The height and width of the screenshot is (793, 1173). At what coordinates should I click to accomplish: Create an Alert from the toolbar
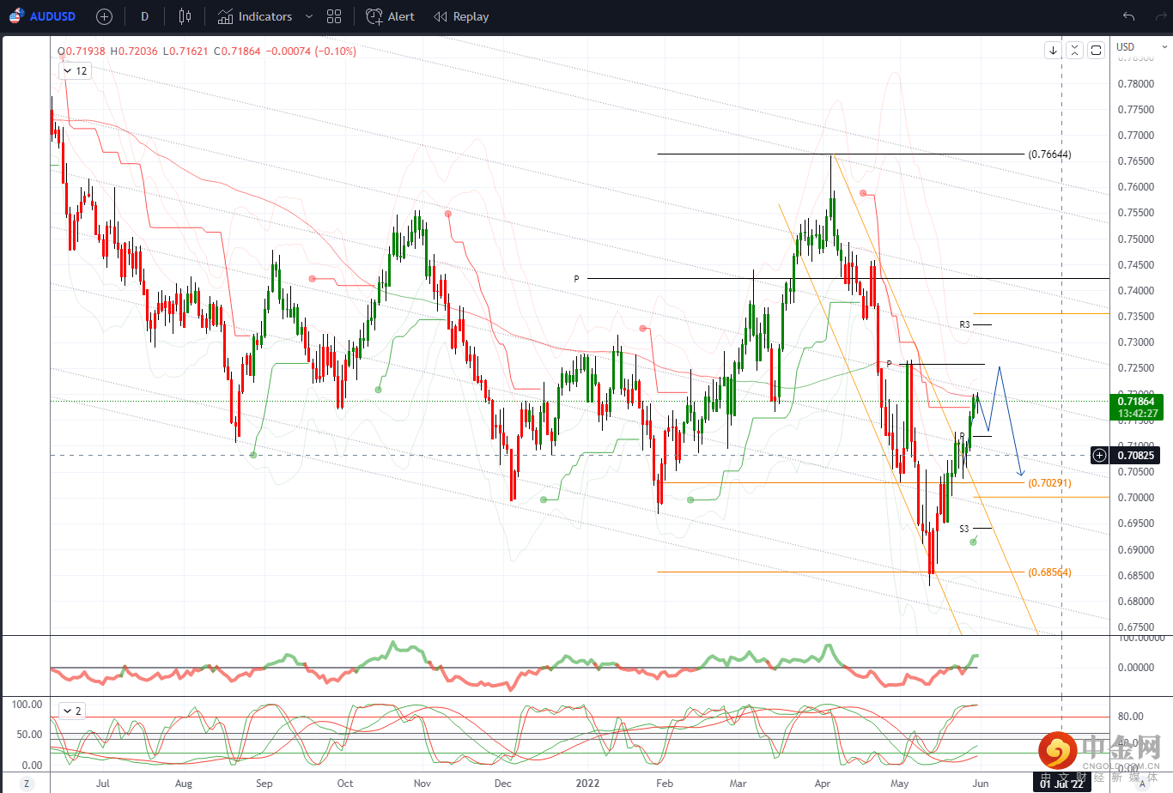point(390,16)
